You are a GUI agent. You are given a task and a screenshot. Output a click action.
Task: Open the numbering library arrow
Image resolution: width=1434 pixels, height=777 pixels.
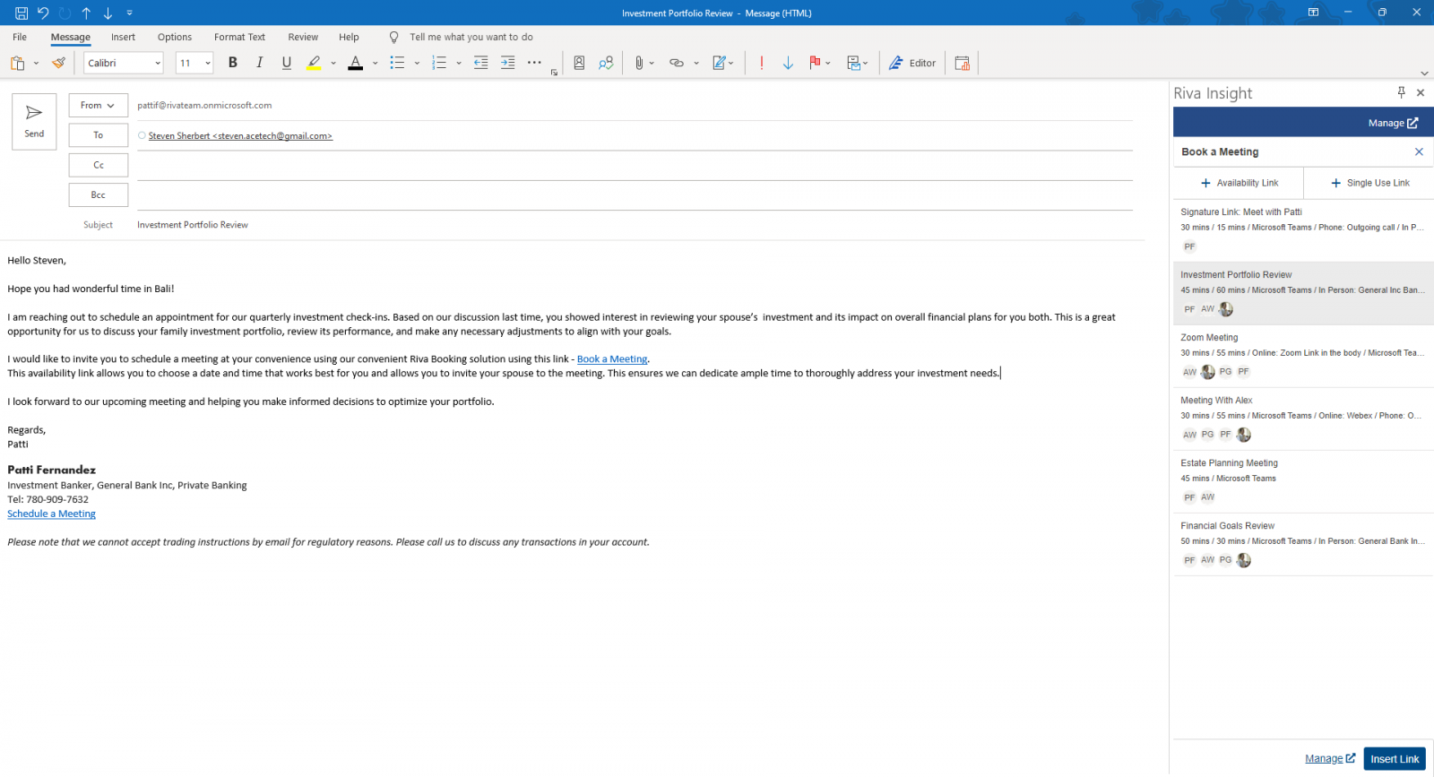click(x=459, y=63)
